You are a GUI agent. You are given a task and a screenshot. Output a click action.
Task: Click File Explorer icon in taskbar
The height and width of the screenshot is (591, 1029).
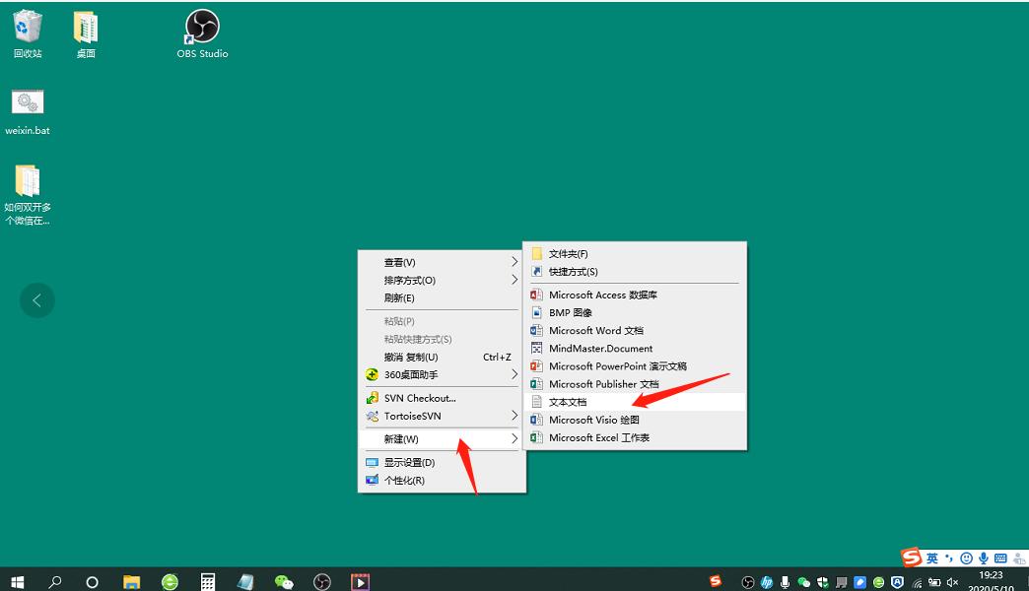[x=131, y=582]
